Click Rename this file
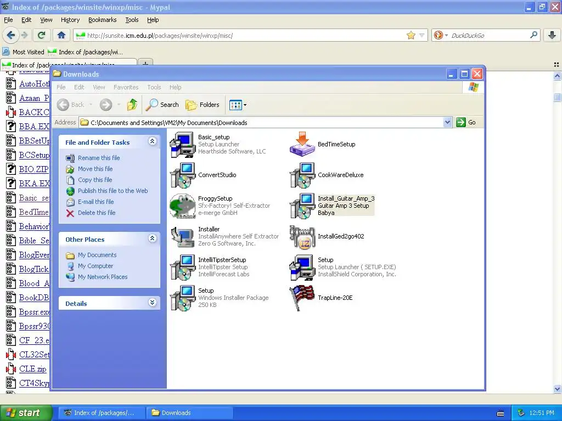562x421 pixels. [99, 158]
